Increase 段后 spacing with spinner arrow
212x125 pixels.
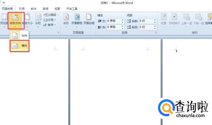click(155, 26)
